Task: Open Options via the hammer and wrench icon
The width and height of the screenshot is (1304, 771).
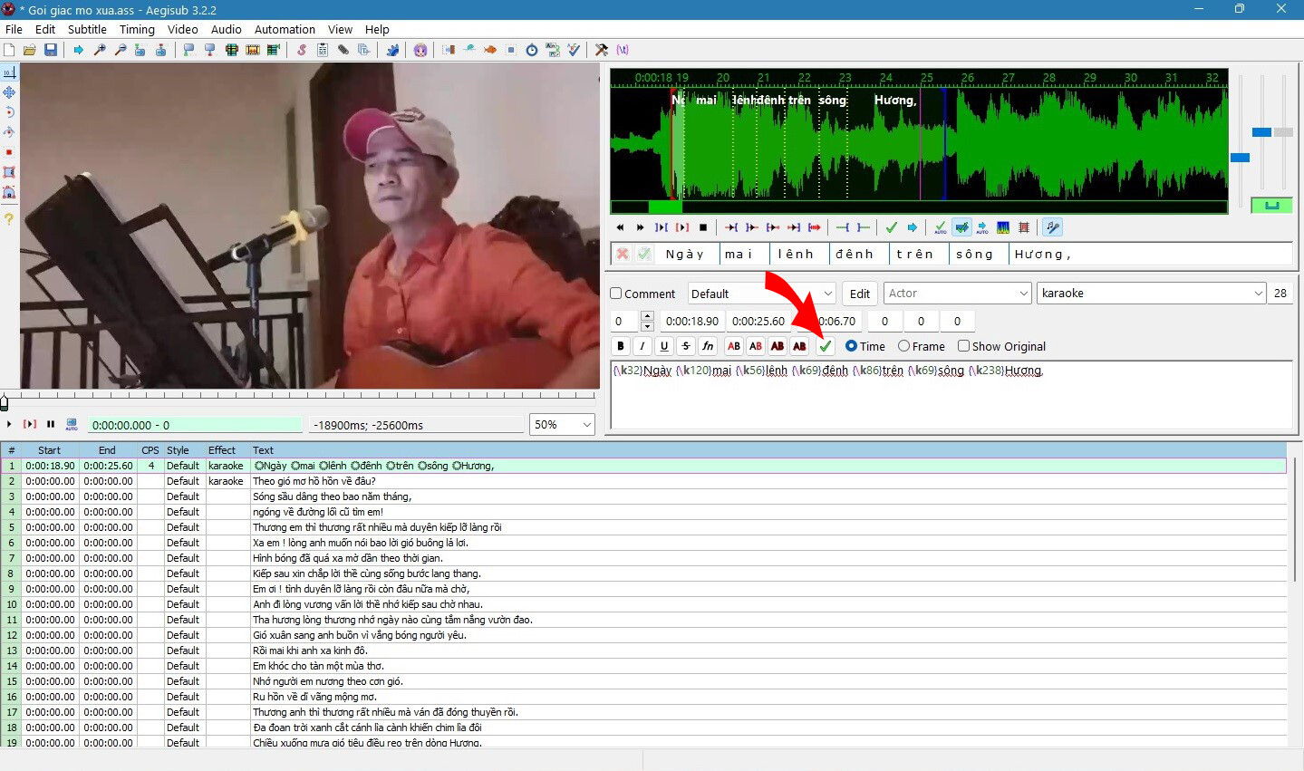Action: (601, 50)
